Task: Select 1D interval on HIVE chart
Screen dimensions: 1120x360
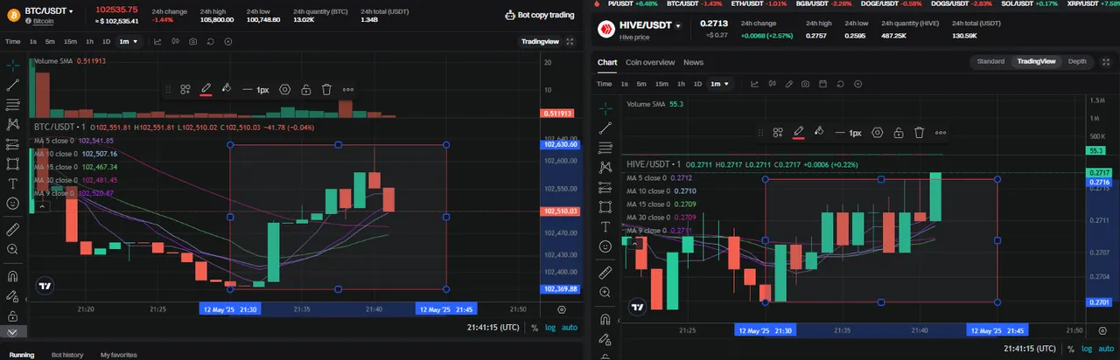Action: click(697, 84)
